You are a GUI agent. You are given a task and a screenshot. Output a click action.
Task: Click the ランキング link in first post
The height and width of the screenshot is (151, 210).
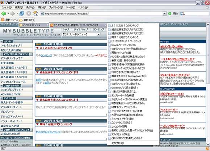click(46, 55)
